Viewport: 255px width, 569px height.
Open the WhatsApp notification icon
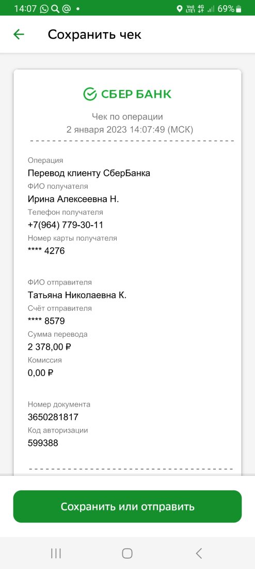(44, 9)
